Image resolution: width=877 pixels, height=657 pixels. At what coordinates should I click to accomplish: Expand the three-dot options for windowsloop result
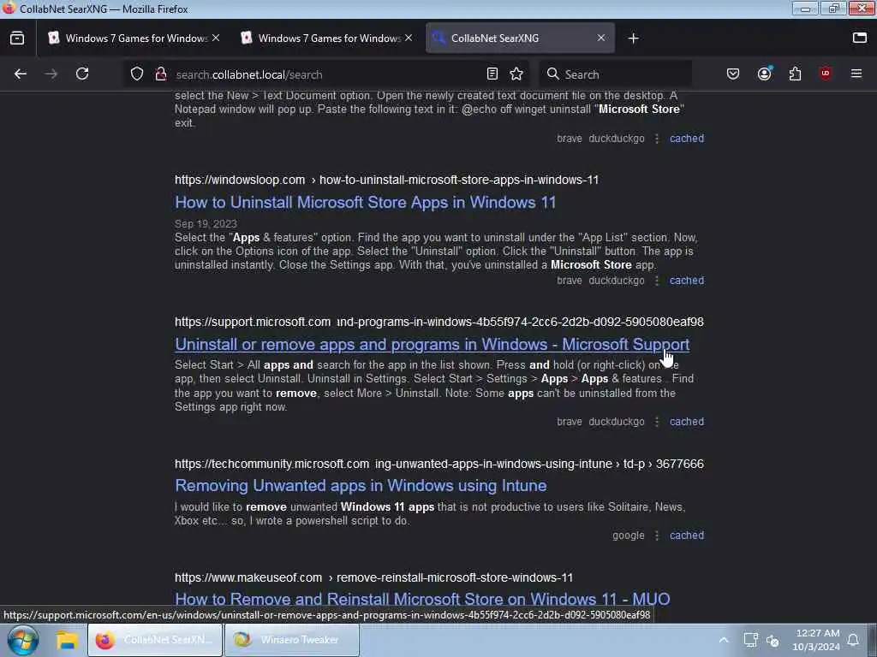pyautogui.click(x=657, y=281)
